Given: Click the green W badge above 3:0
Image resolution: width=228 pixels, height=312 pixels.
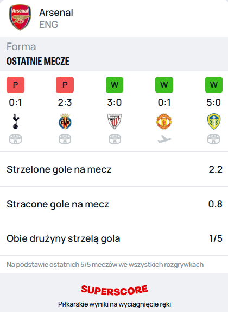Looking at the screenshot, I should [x=115, y=85].
